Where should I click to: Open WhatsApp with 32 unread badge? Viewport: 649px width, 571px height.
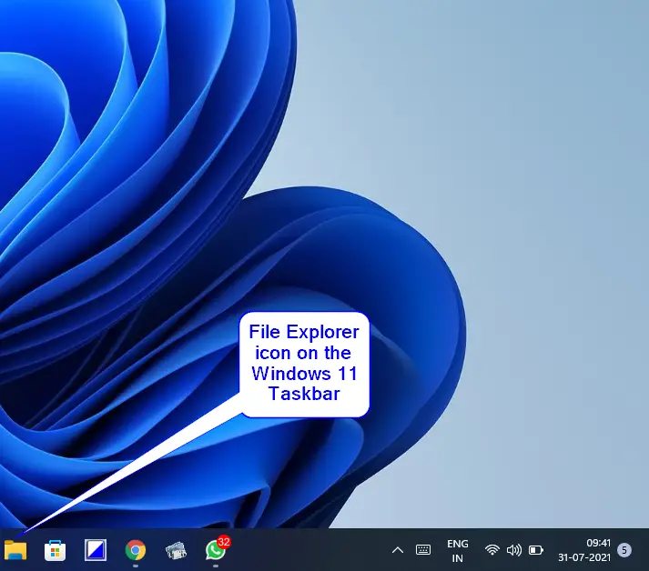217,549
